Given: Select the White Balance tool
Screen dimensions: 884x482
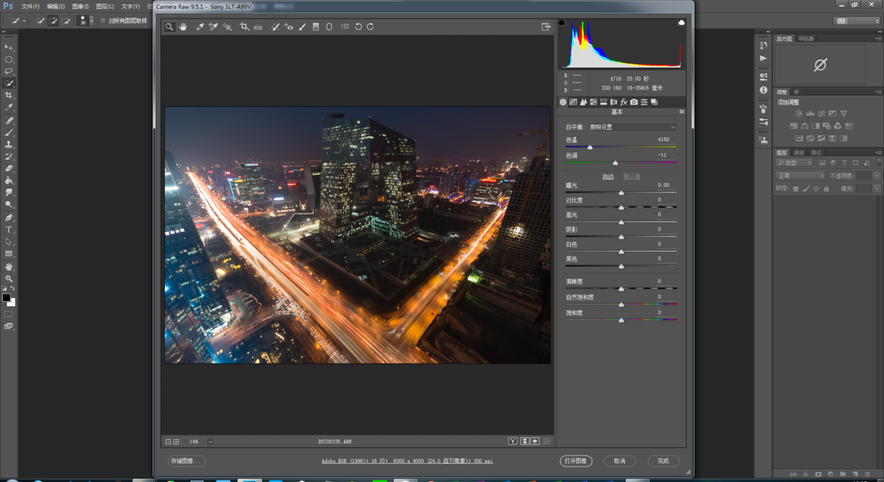Looking at the screenshot, I should click(x=200, y=26).
